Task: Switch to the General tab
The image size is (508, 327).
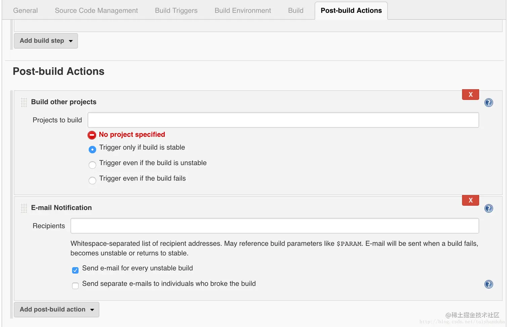Action: [x=26, y=10]
